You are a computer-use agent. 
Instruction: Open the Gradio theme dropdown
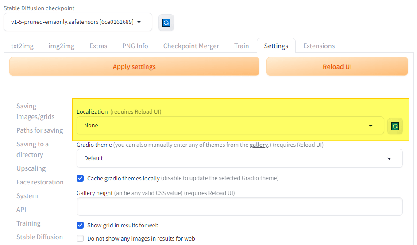tap(239, 158)
